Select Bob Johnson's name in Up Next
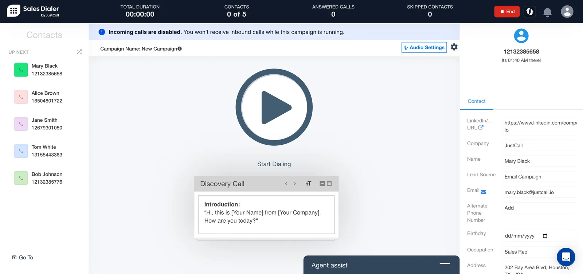 click(47, 175)
